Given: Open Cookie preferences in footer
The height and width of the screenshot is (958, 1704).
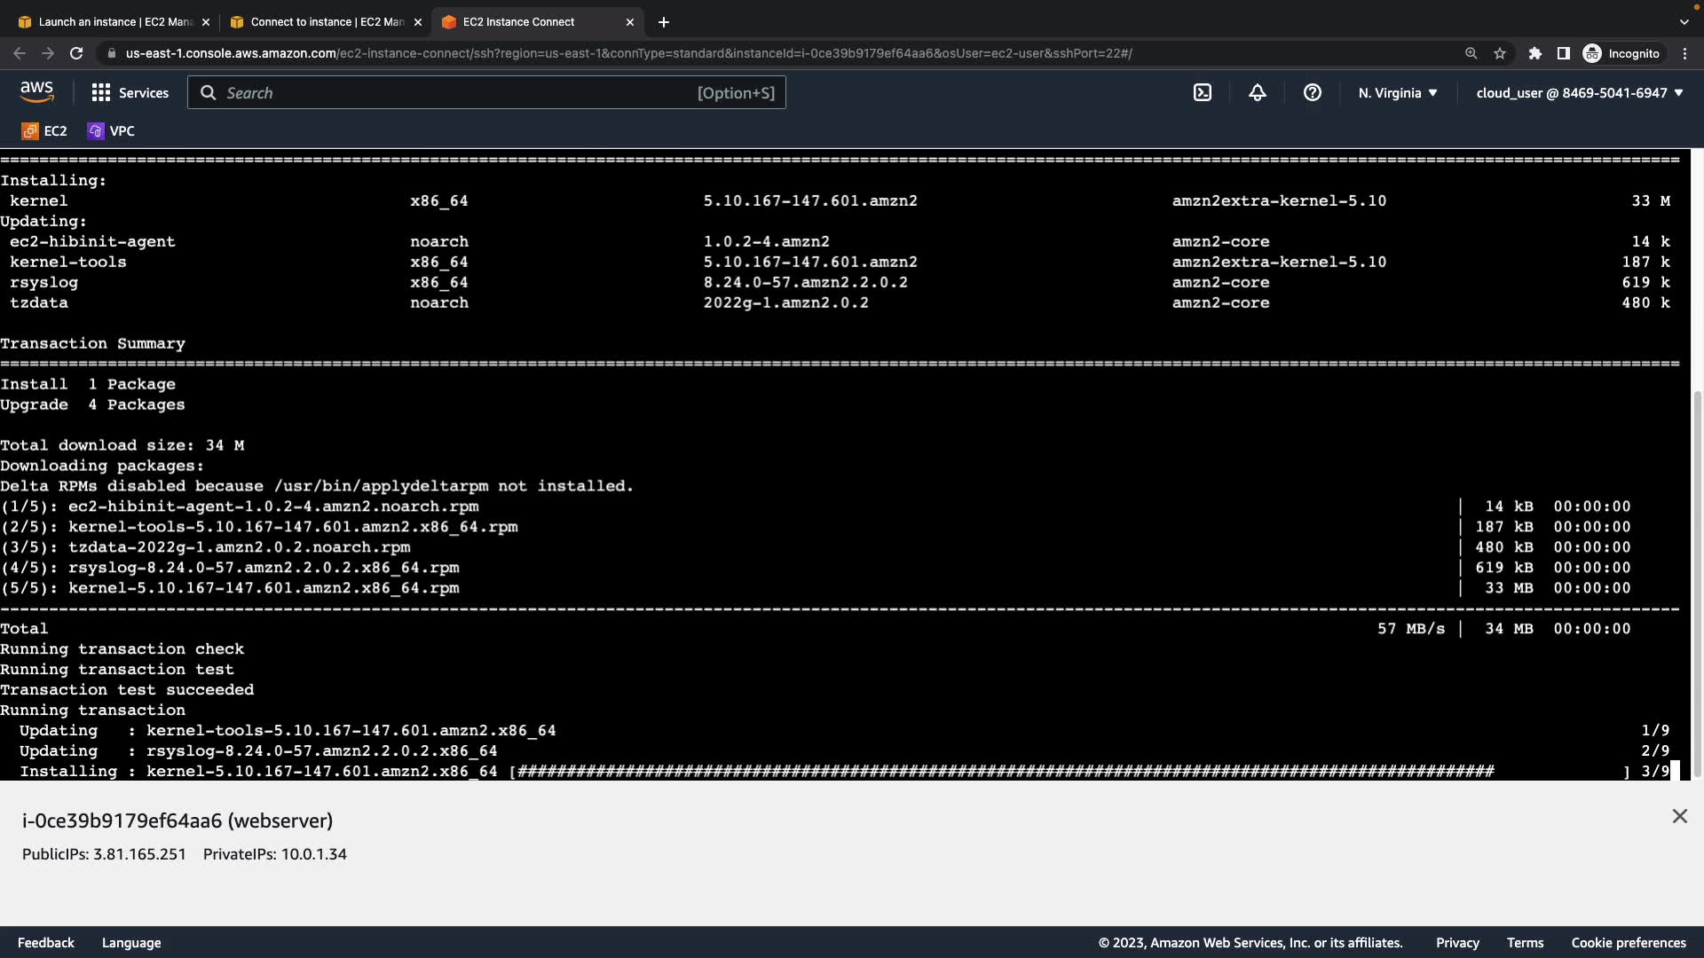Looking at the screenshot, I should coord(1628,943).
